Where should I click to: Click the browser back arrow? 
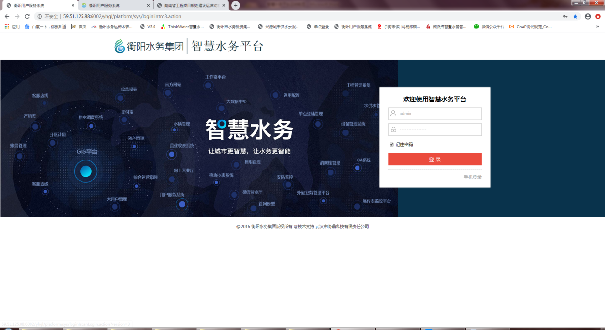tap(7, 16)
